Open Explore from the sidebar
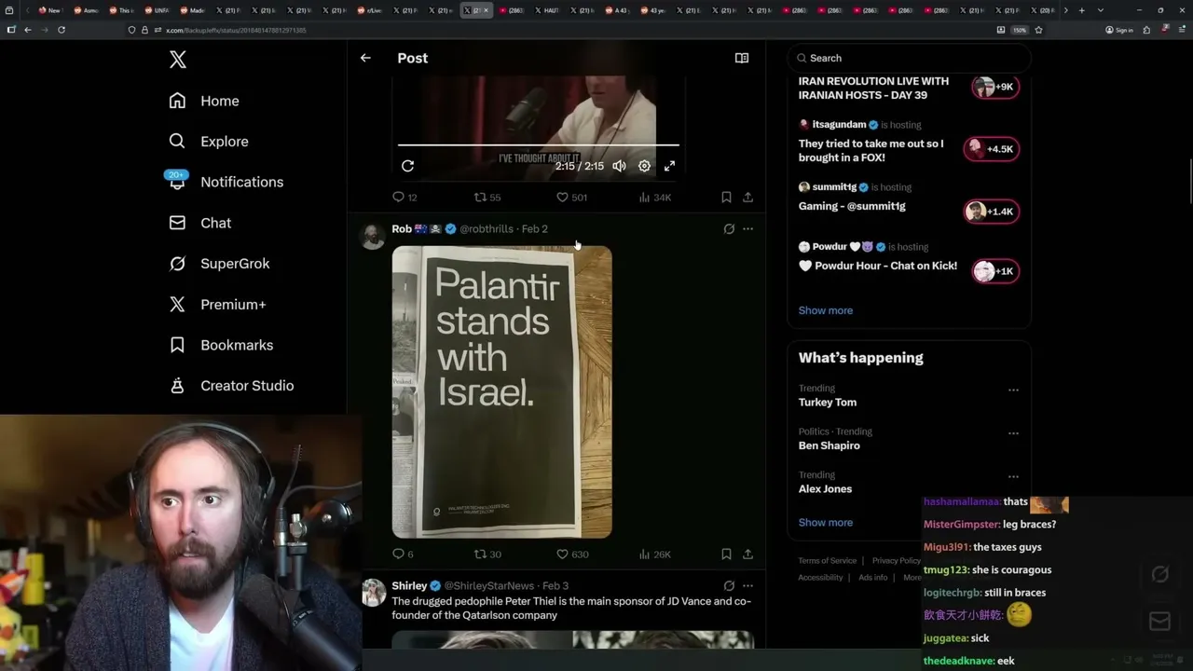The width and height of the screenshot is (1193, 671). [209, 142]
